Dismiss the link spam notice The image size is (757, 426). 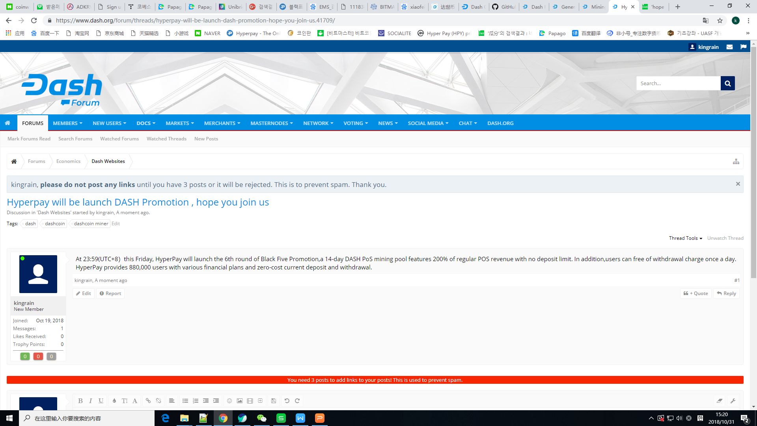click(738, 184)
